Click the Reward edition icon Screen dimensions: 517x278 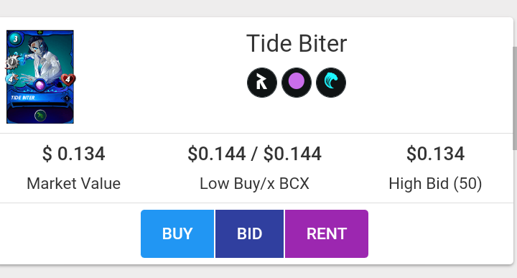262,83
